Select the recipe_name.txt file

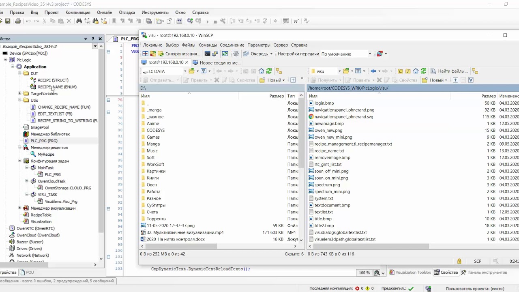[x=329, y=151]
